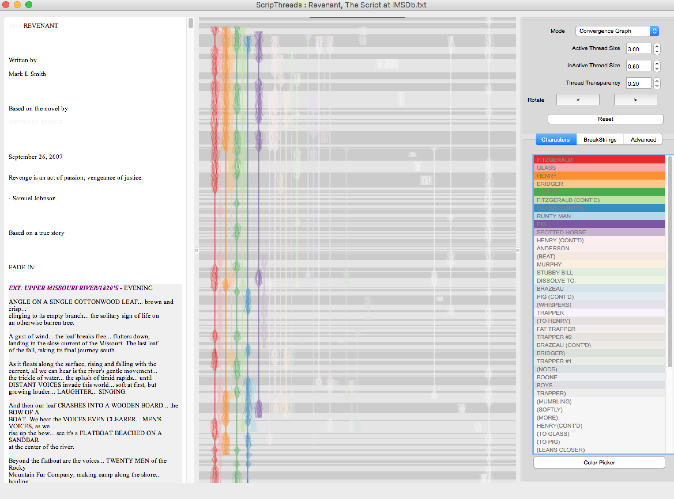Image resolution: width=674 pixels, height=499 pixels.
Task: Select GLASS in character list
Action: tap(599, 168)
